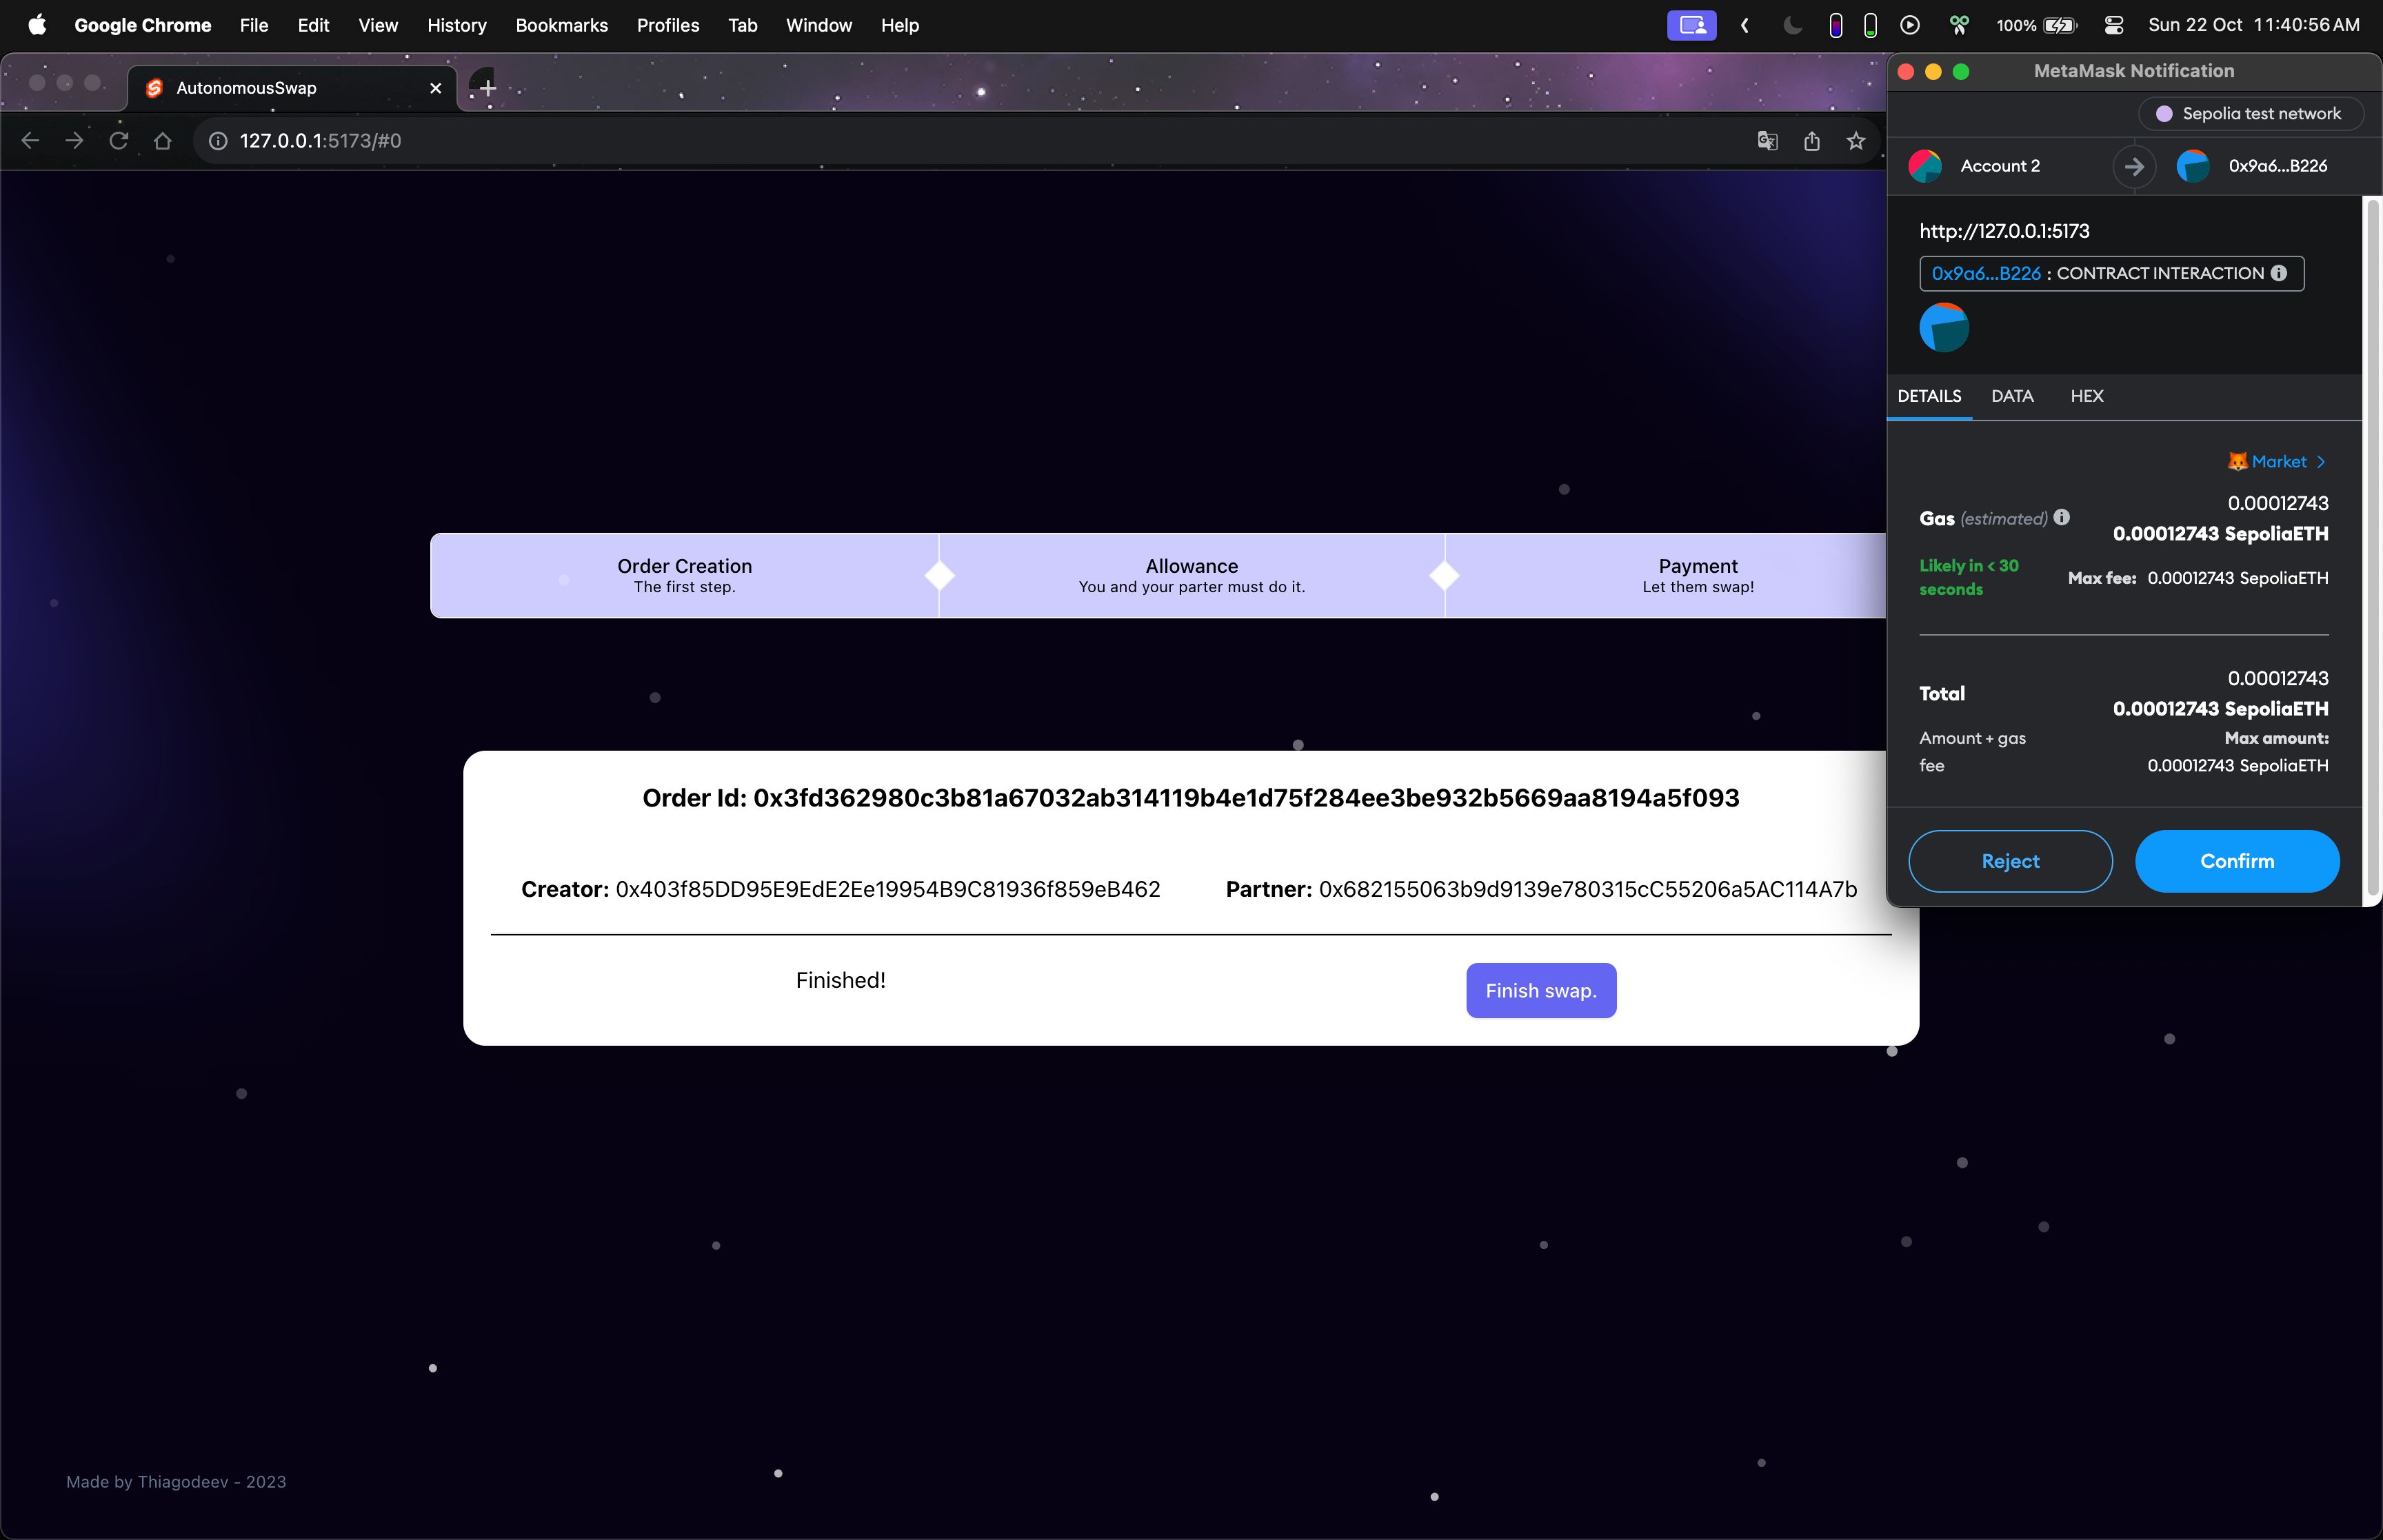
Task: Open the Edit menu
Action: click(x=313, y=25)
